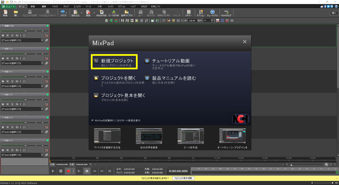
Task: Open first track's wrench settings icon
Action: 46,40
